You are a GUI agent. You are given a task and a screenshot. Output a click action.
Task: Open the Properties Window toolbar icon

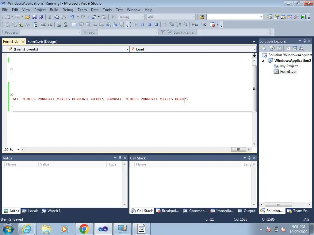[x=276, y=17]
